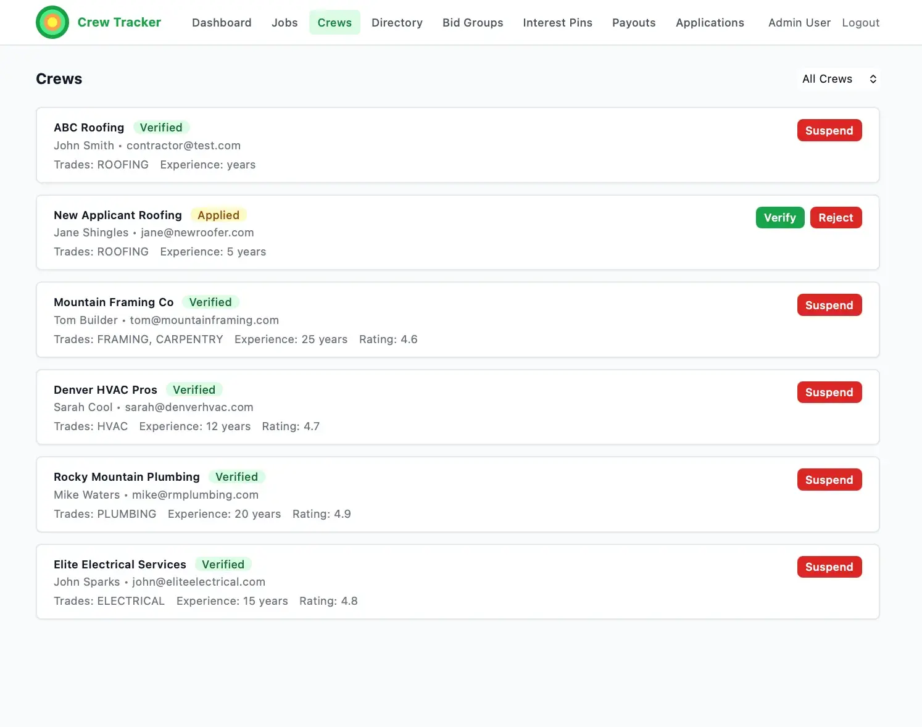922x727 pixels.
Task: Click the Rocky Mountain Plumbing name
Action: [x=127, y=477]
